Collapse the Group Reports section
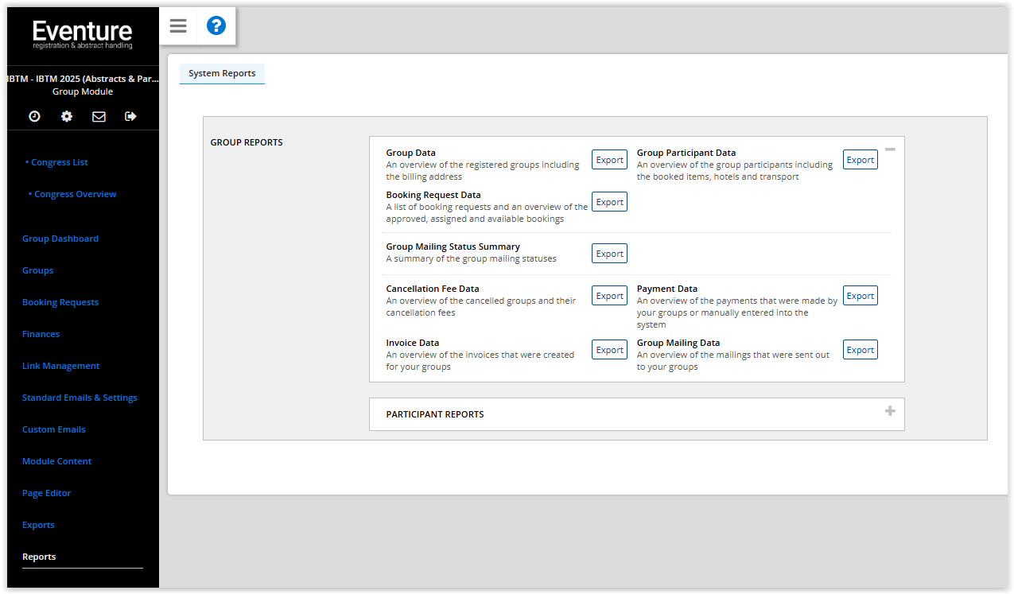This screenshot has width=1014, height=594. click(x=890, y=149)
